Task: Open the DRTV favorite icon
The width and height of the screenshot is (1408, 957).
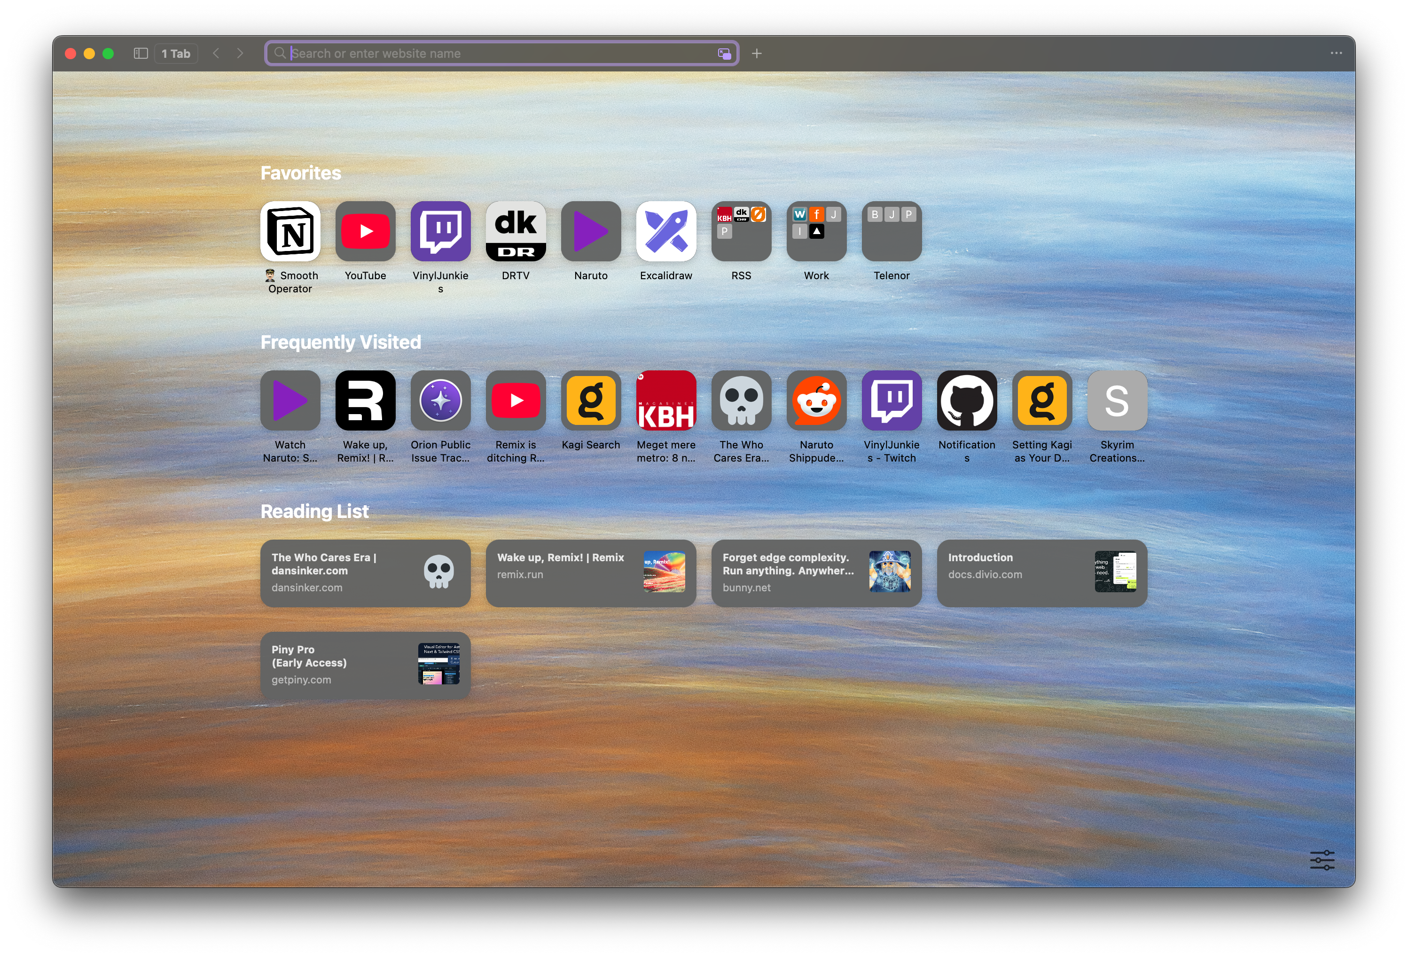Action: [x=516, y=232]
